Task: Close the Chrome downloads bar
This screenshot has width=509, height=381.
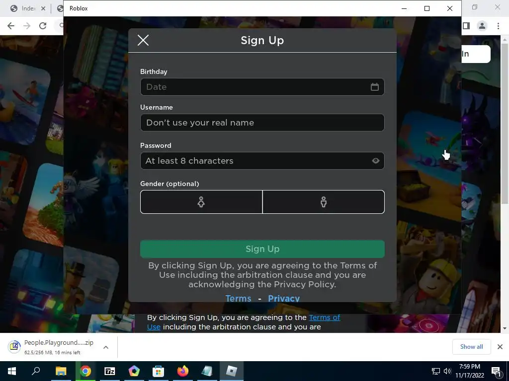Action: [x=500, y=347]
